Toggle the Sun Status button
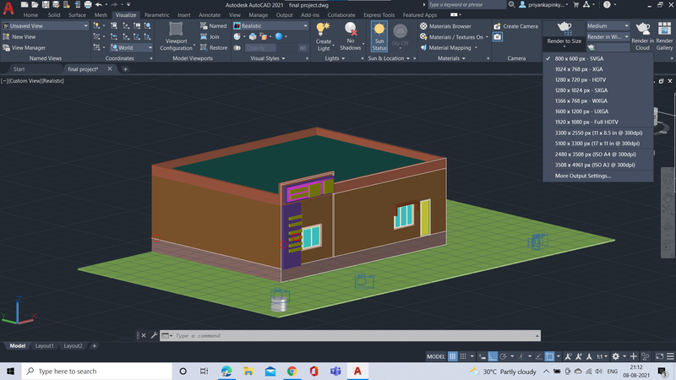 click(379, 36)
